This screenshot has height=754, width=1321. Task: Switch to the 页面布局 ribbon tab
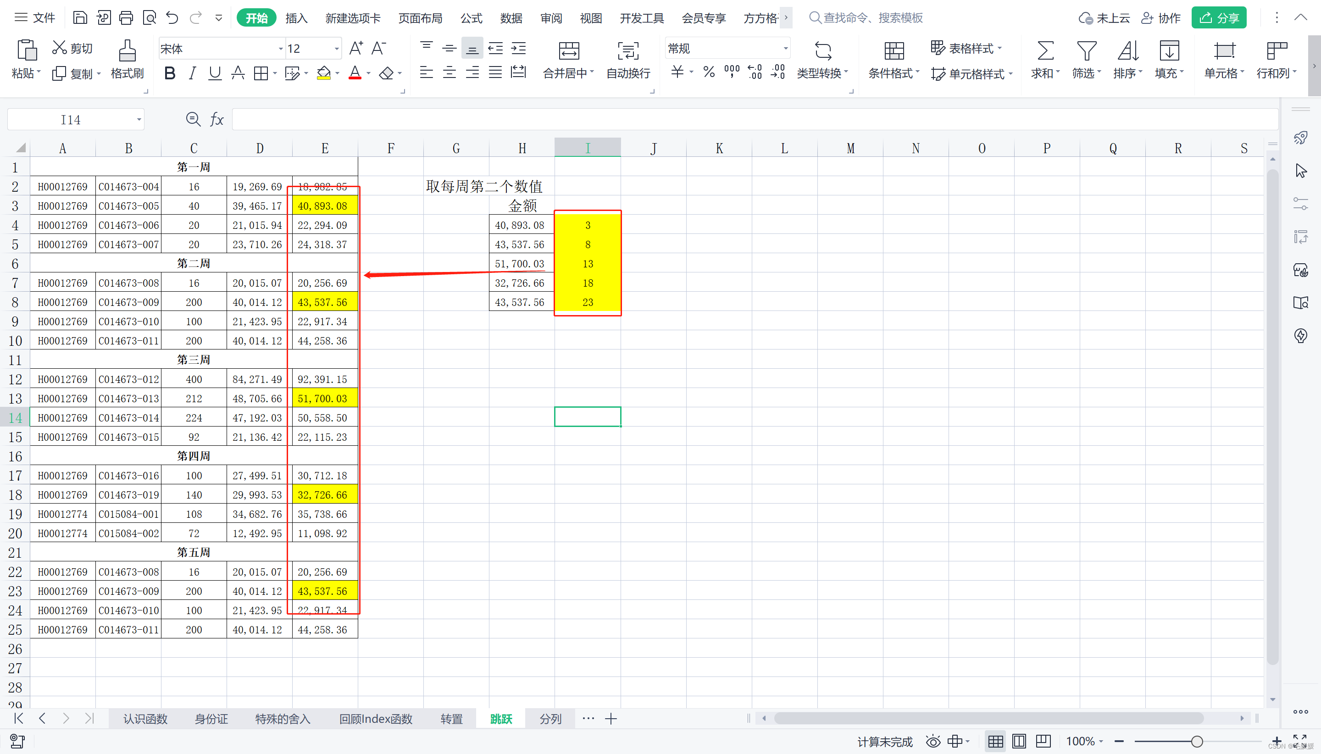click(x=421, y=18)
